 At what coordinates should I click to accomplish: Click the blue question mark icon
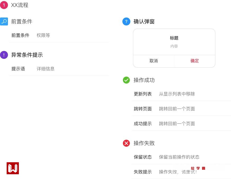tap(126, 21)
